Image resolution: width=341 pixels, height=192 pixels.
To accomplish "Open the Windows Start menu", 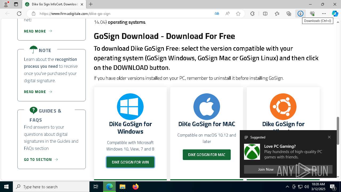I will (6, 187).
